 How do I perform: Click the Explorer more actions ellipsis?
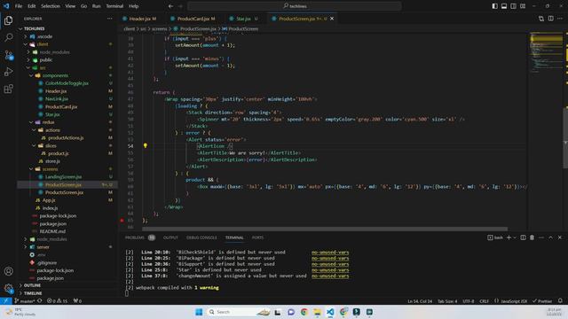tap(110, 19)
